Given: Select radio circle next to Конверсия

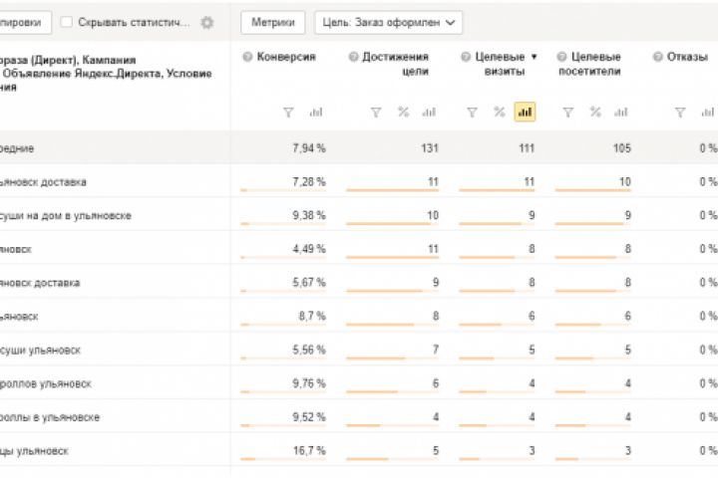Looking at the screenshot, I should tap(247, 57).
